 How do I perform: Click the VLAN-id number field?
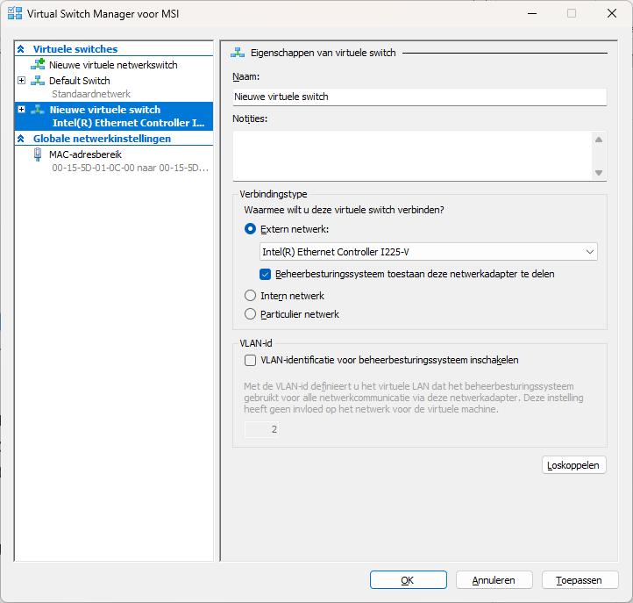click(261, 429)
